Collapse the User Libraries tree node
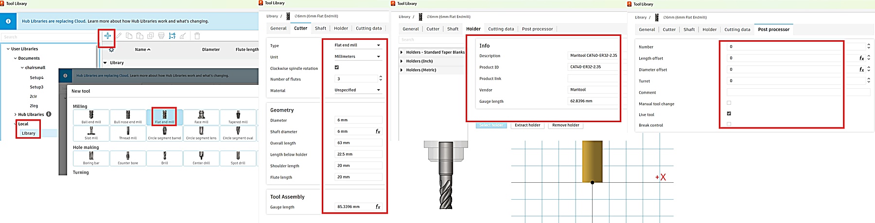 pos(8,49)
